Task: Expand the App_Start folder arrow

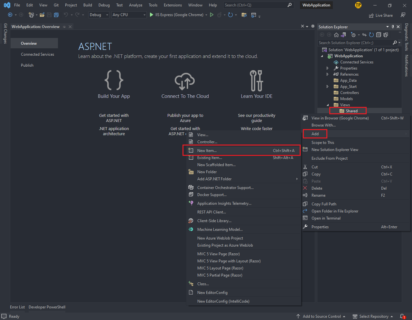Action: (327, 87)
